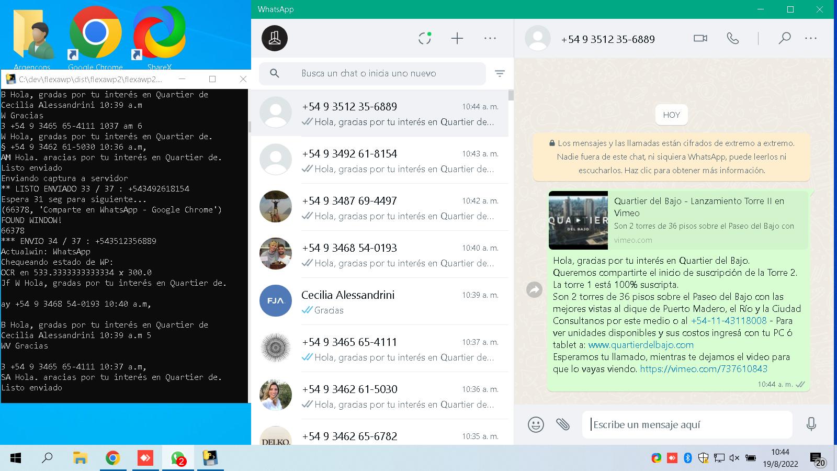Open link www.quartierdelbajo.com
The width and height of the screenshot is (837, 471).
[x=641, y=345]
